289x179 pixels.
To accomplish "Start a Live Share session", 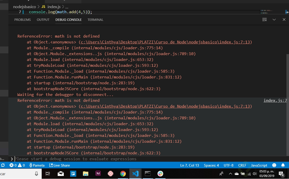I will tap(59, 165).
